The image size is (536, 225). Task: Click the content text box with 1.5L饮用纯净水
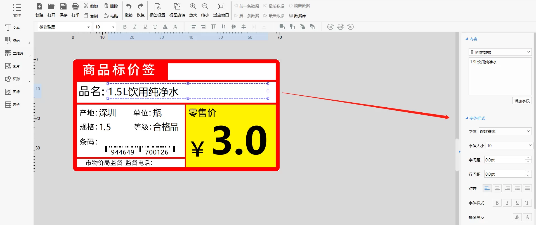click(x=500, y=76)
